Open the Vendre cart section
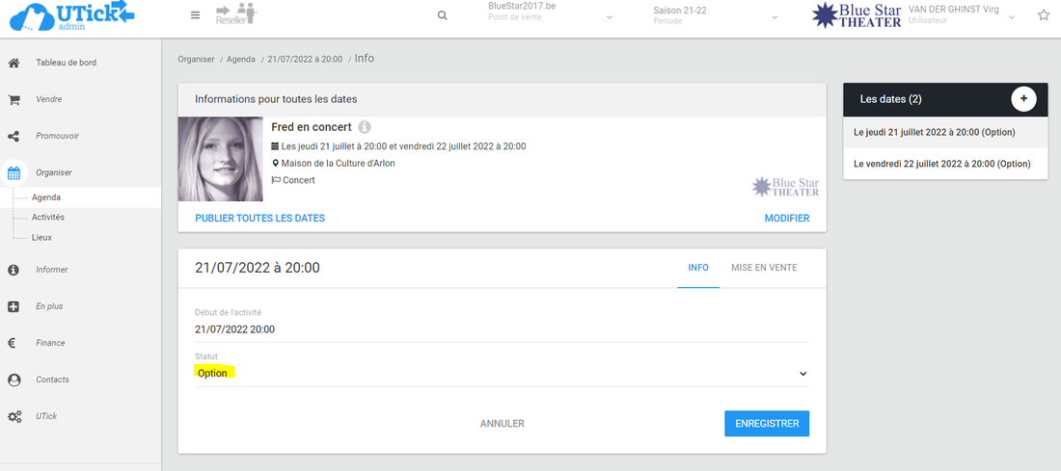1061x471 pixels. (48, 99)
